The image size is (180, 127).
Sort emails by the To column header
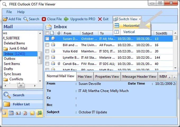point(106,33)
